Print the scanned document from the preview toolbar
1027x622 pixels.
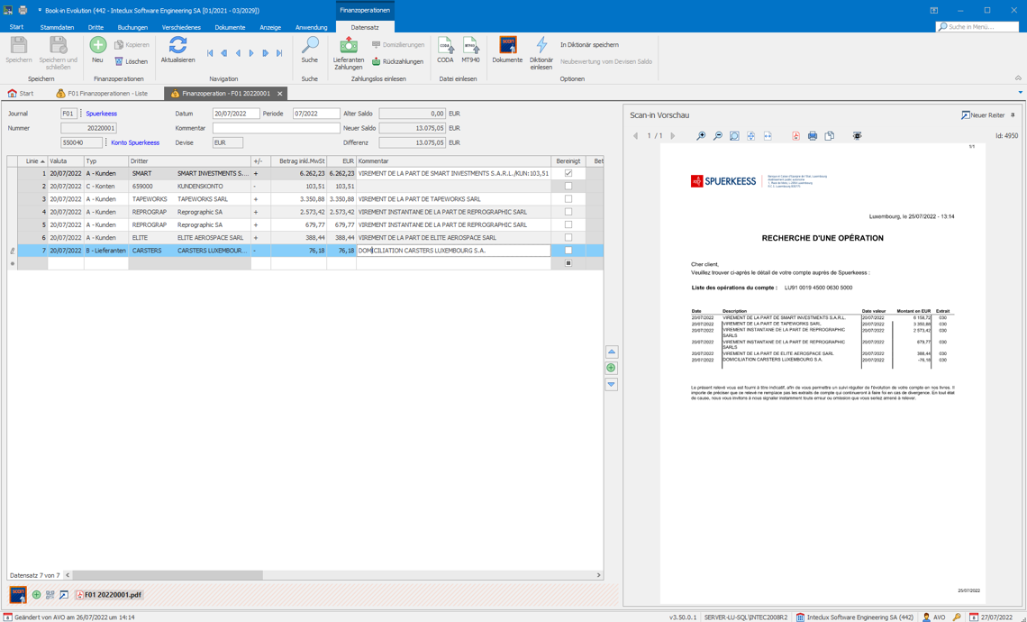813,136
